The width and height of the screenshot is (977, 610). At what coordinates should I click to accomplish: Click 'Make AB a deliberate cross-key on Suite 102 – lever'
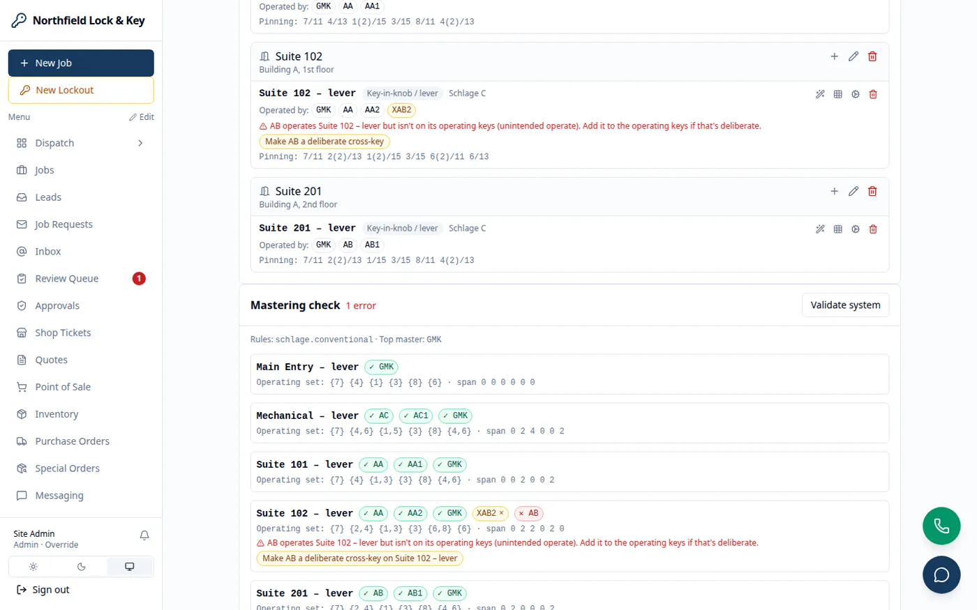tap(359, 558)
